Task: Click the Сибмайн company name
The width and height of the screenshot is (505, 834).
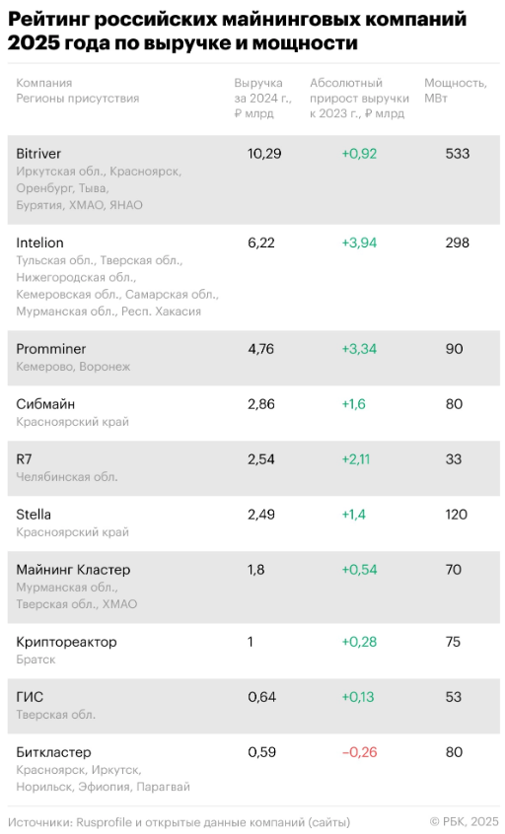Action: click(45, 404)
